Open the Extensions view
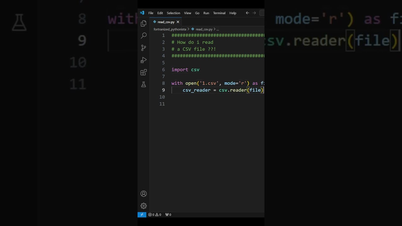 pyautogui.click(x=144, y=73)
